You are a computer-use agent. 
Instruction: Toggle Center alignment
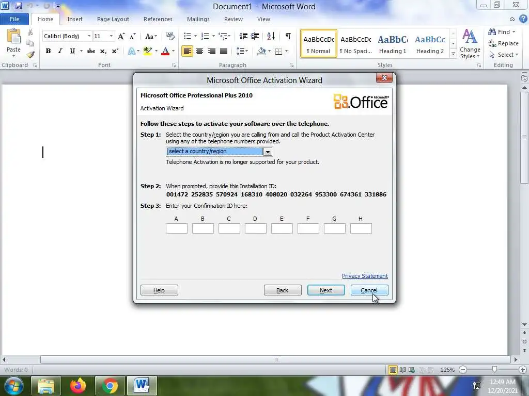pos(199,51)
